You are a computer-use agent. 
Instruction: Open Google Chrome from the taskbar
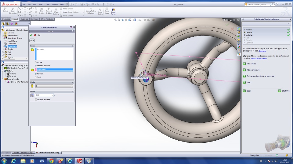tap(51, 161)
